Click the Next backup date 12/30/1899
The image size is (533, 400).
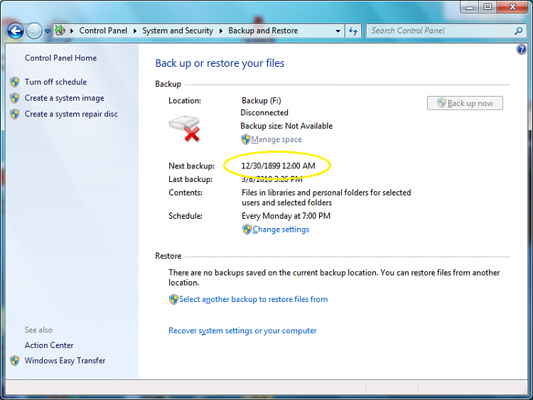278,166
